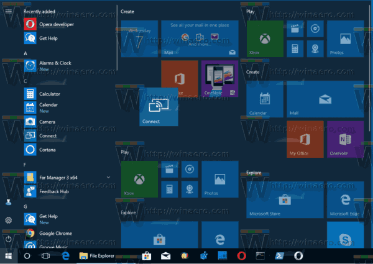Expand the Far Manager 3 x64 chevron
This screenshot has width=373, height=264.
[108, 177]
